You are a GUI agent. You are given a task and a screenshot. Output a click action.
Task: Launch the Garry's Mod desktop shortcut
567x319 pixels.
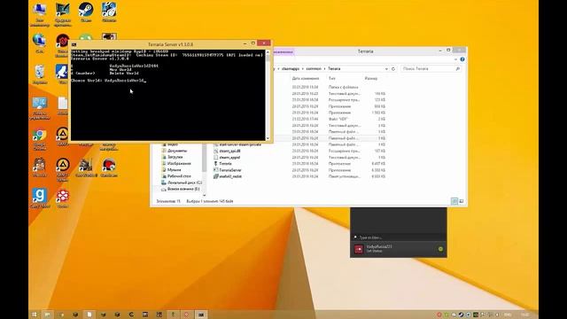click(39, 195)
